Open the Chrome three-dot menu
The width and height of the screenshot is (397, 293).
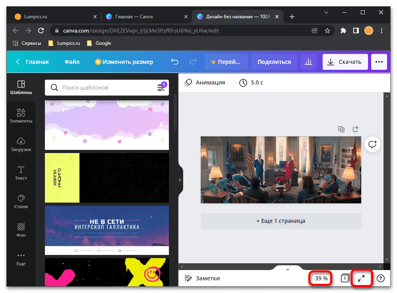tap(382, 31)
